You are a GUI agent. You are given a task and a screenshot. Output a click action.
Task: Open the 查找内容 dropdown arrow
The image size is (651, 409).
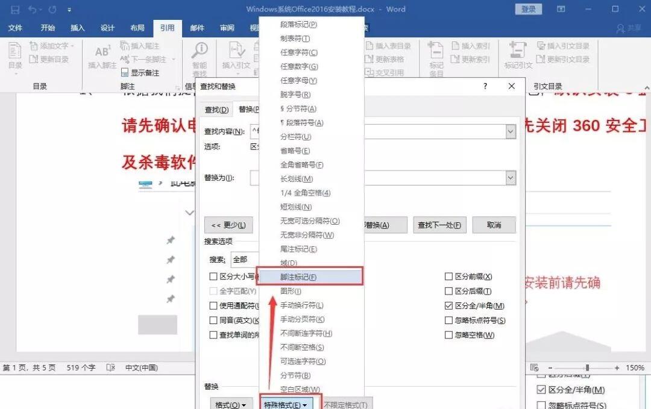[511, 132]
